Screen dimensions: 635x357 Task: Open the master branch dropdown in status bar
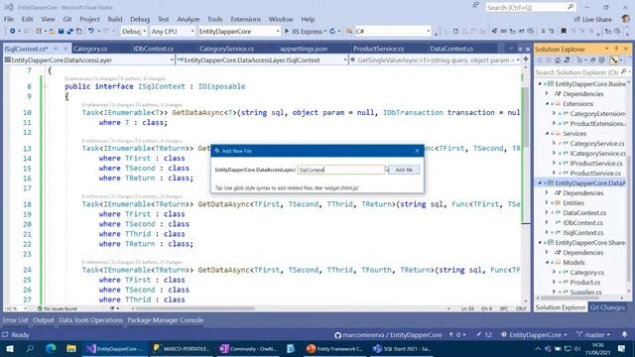point(593,335)
